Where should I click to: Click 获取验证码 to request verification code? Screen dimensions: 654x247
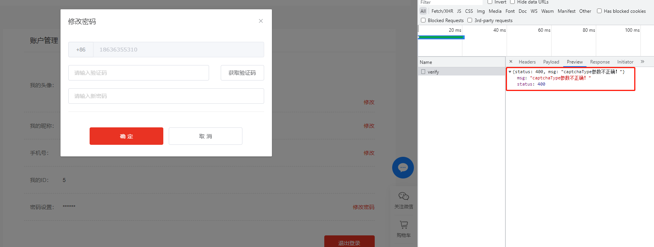242,73
